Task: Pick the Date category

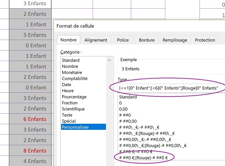Action: pyautogui.click(x=66, y=84)
